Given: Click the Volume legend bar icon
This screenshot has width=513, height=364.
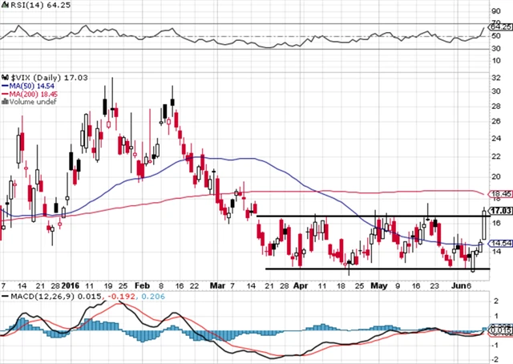Looking at the screenshot, I should pyautogui.click(x=4, y=102).
